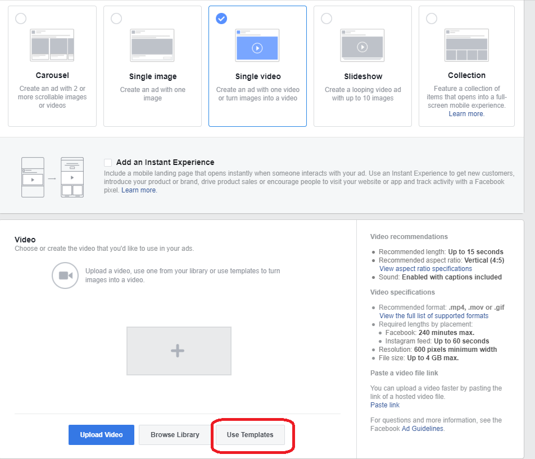Click the Slideshow format preview icon
535x459 pixels.
tap(362, 45)
